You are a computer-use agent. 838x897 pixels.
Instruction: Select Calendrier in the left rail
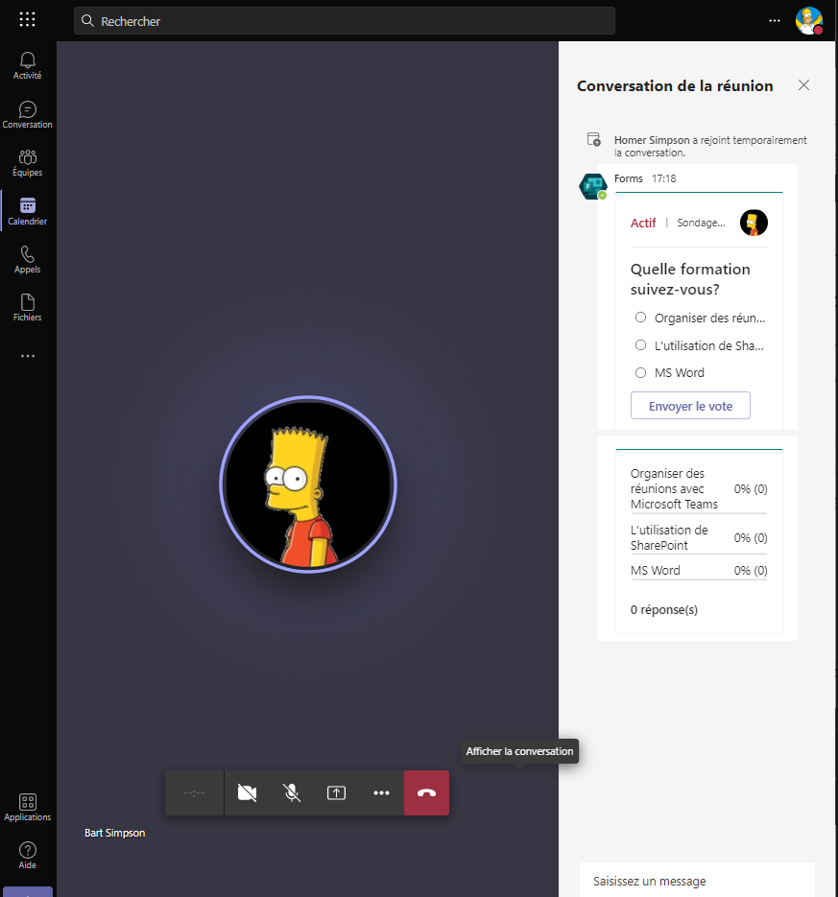coord(28,212)
